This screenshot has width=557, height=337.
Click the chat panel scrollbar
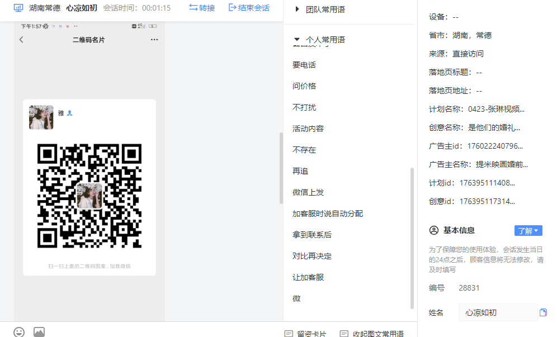tap(281, 168)
